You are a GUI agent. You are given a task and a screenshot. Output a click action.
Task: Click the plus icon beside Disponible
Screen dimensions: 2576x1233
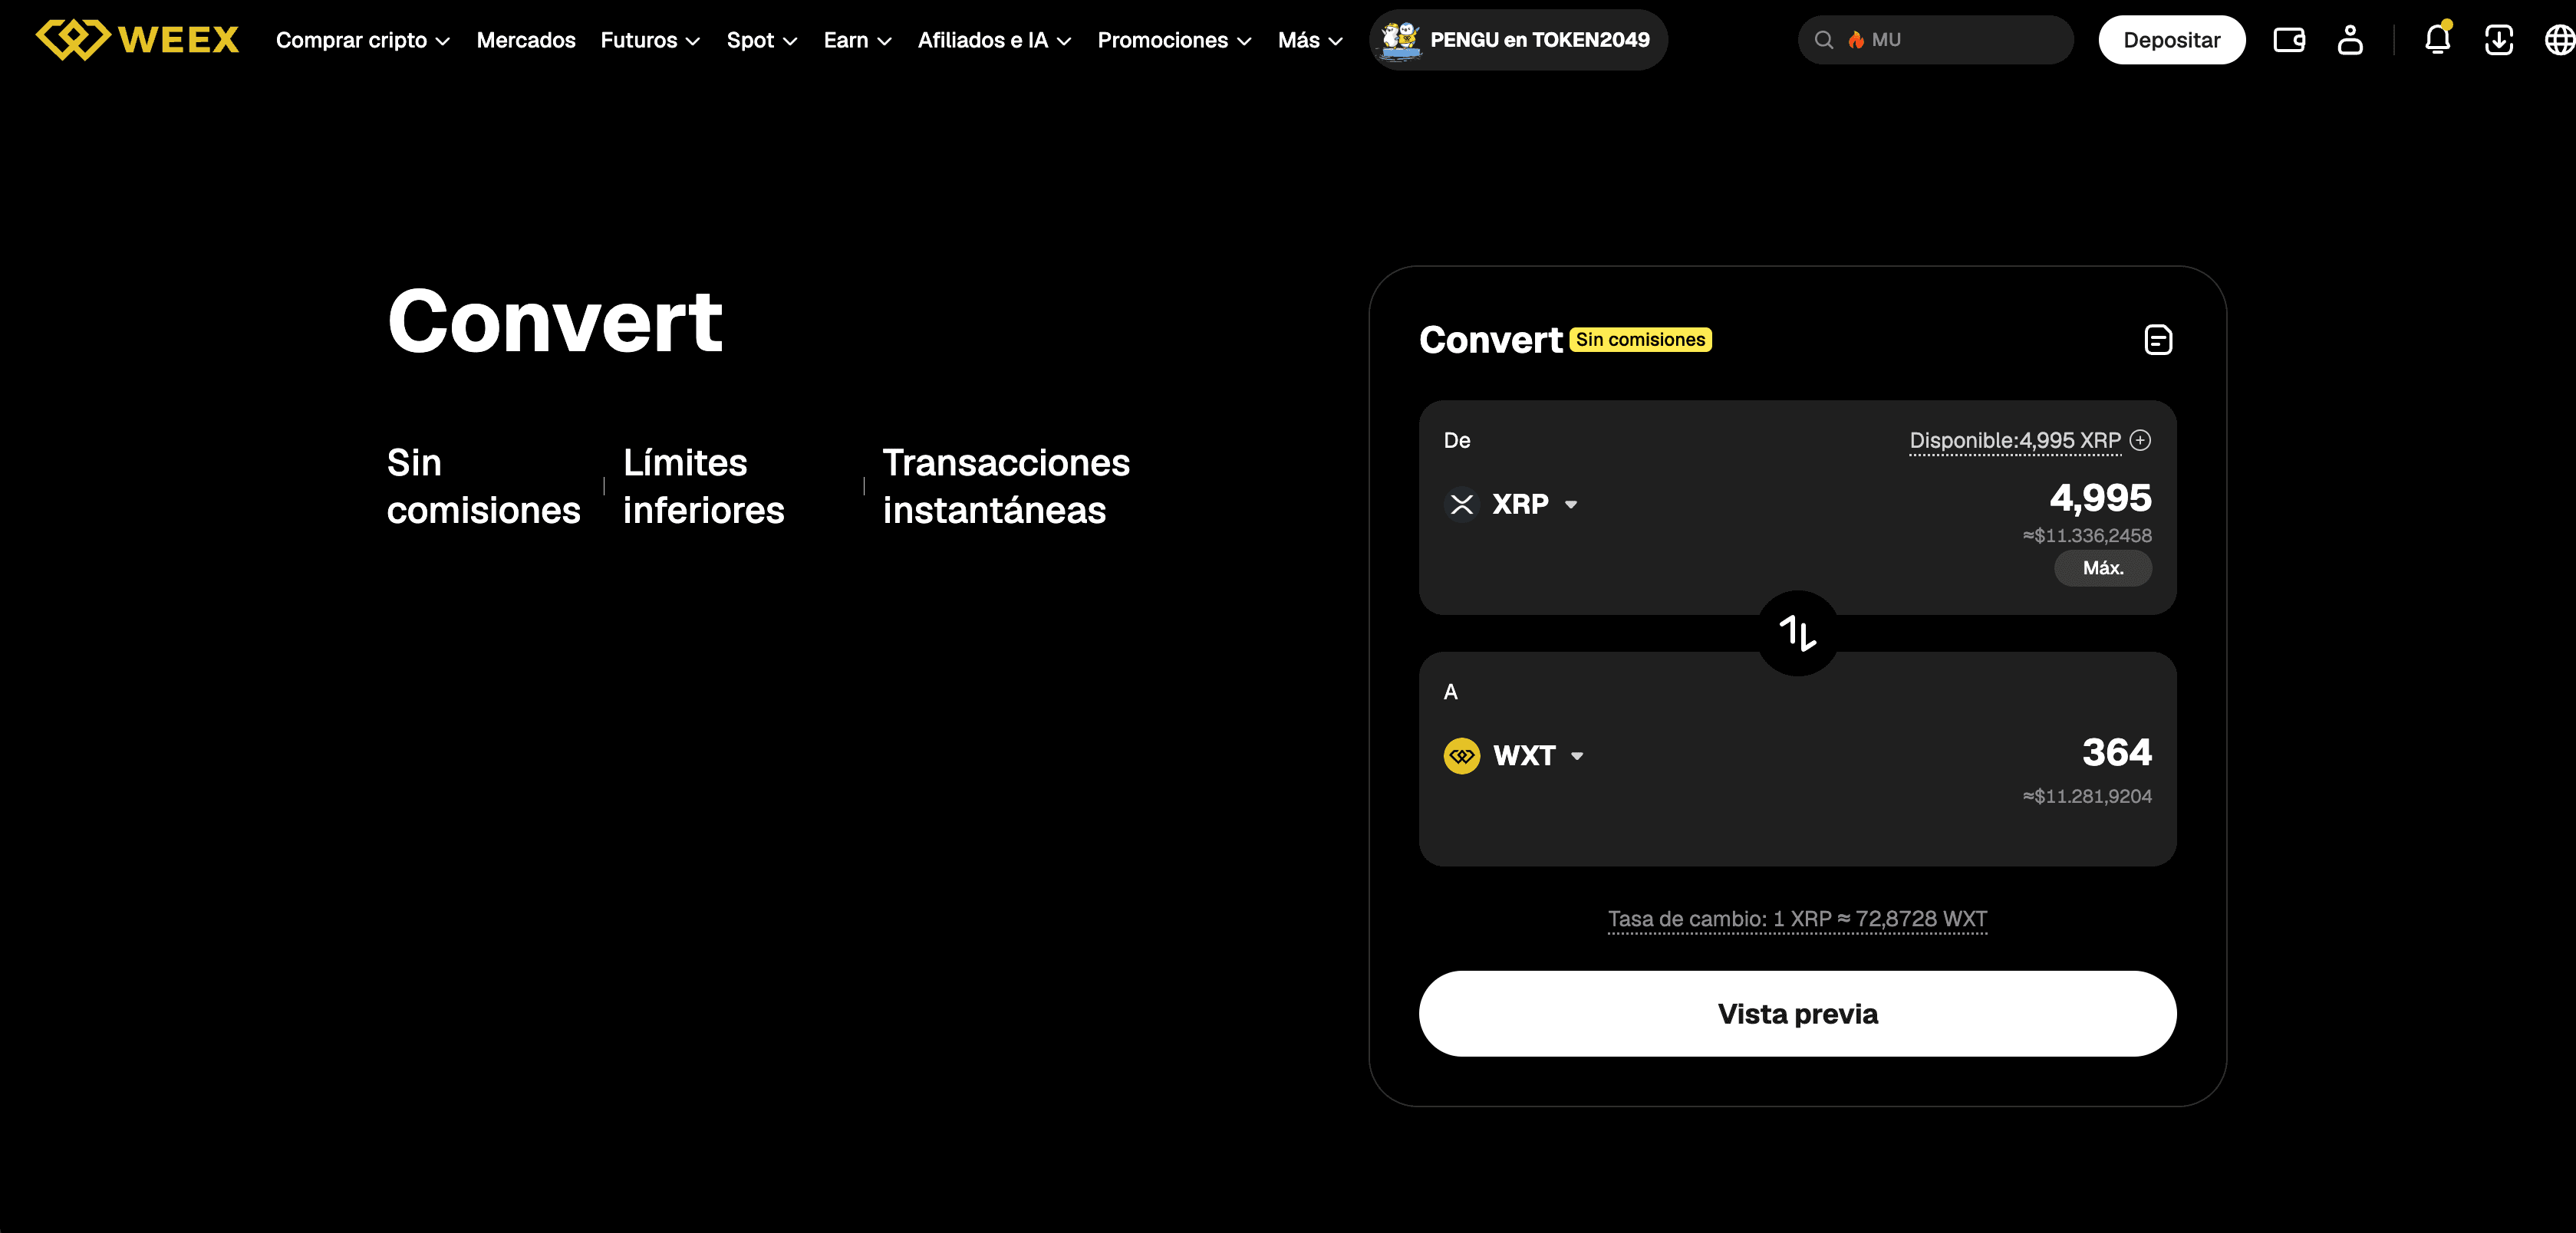[2140, 439]
